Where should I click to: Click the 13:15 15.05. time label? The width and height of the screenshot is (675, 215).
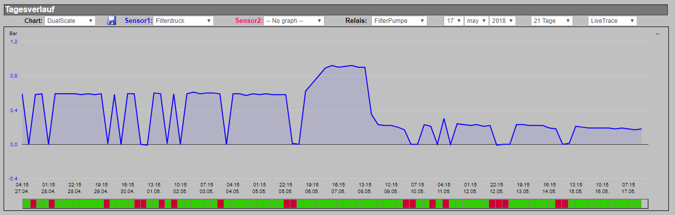(576, 188)
